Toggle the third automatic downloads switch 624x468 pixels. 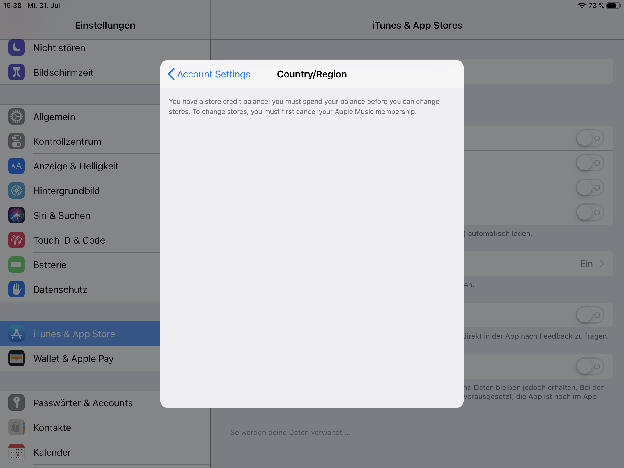589,188
